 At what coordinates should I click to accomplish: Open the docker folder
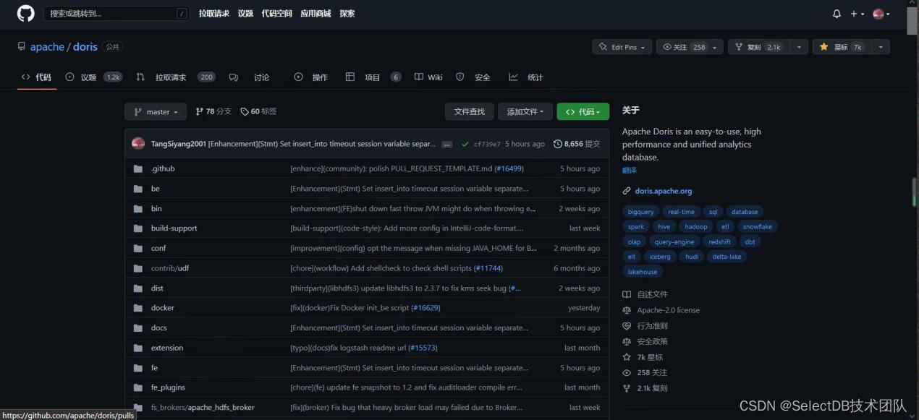(162, 308)
